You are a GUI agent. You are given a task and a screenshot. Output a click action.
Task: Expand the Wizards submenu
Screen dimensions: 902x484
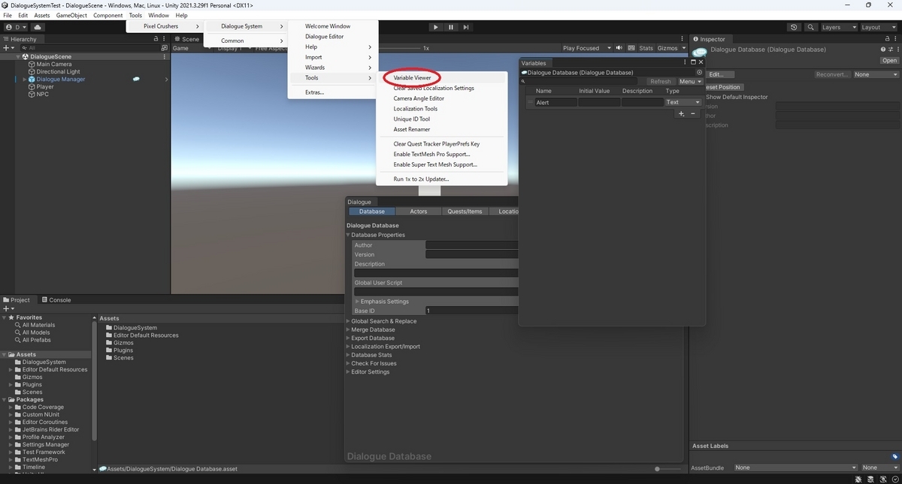pos(332,68)
